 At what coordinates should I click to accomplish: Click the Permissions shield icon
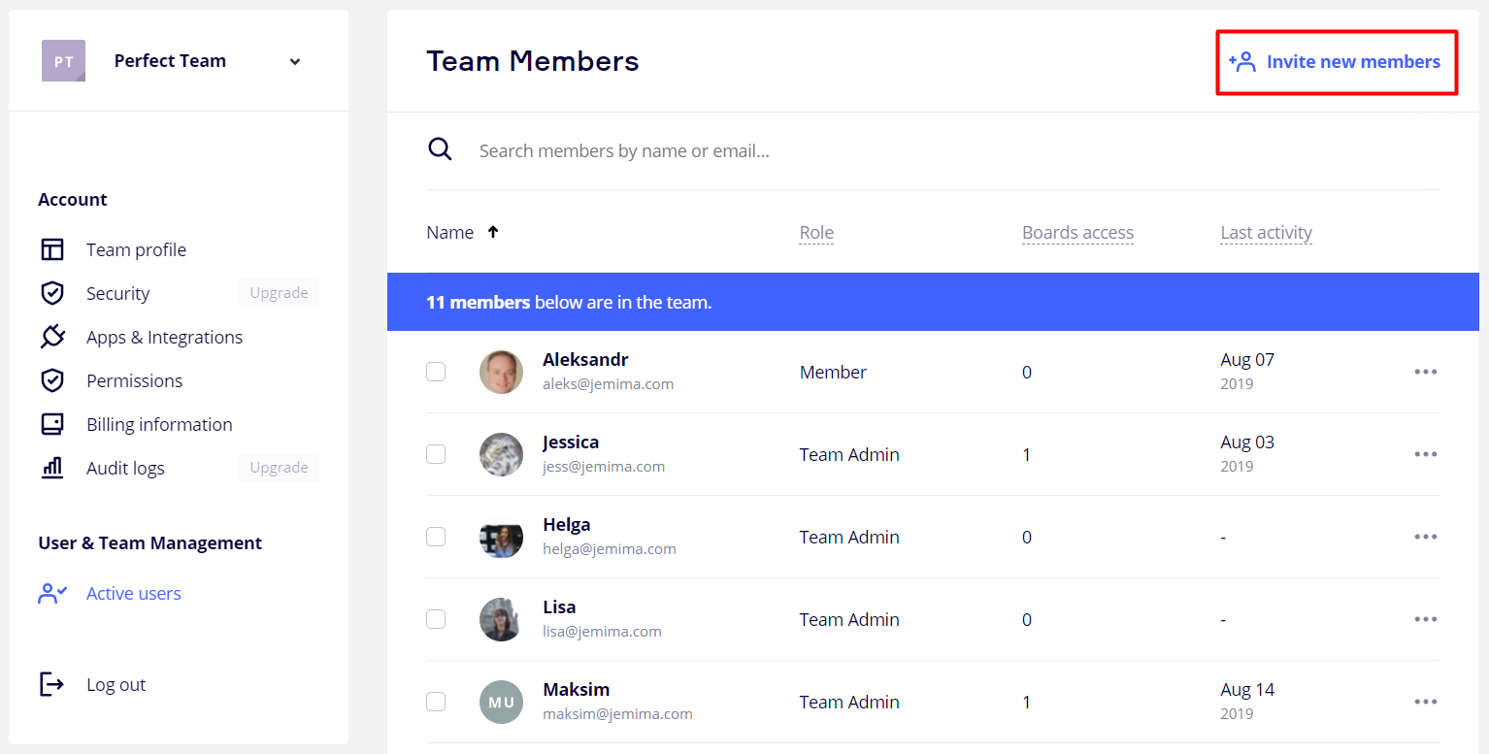point(52,380)
